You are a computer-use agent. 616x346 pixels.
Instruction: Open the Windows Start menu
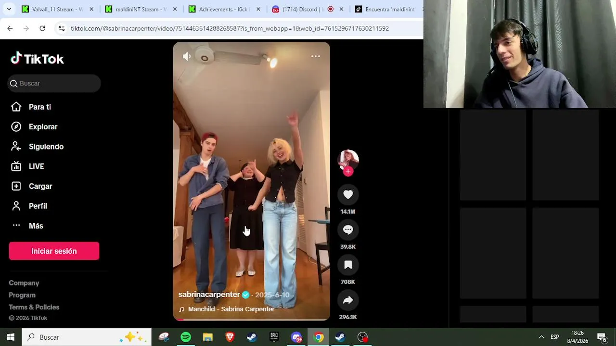pyautogui.click(x=11, y=337)
